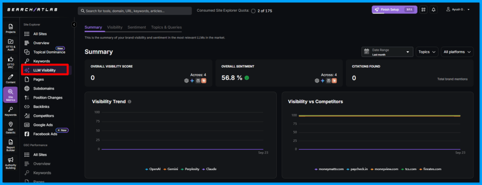Screen dimensions: 482x185
Task: Click the Overall Visibility Score heading
Action: tap(112, 66)
